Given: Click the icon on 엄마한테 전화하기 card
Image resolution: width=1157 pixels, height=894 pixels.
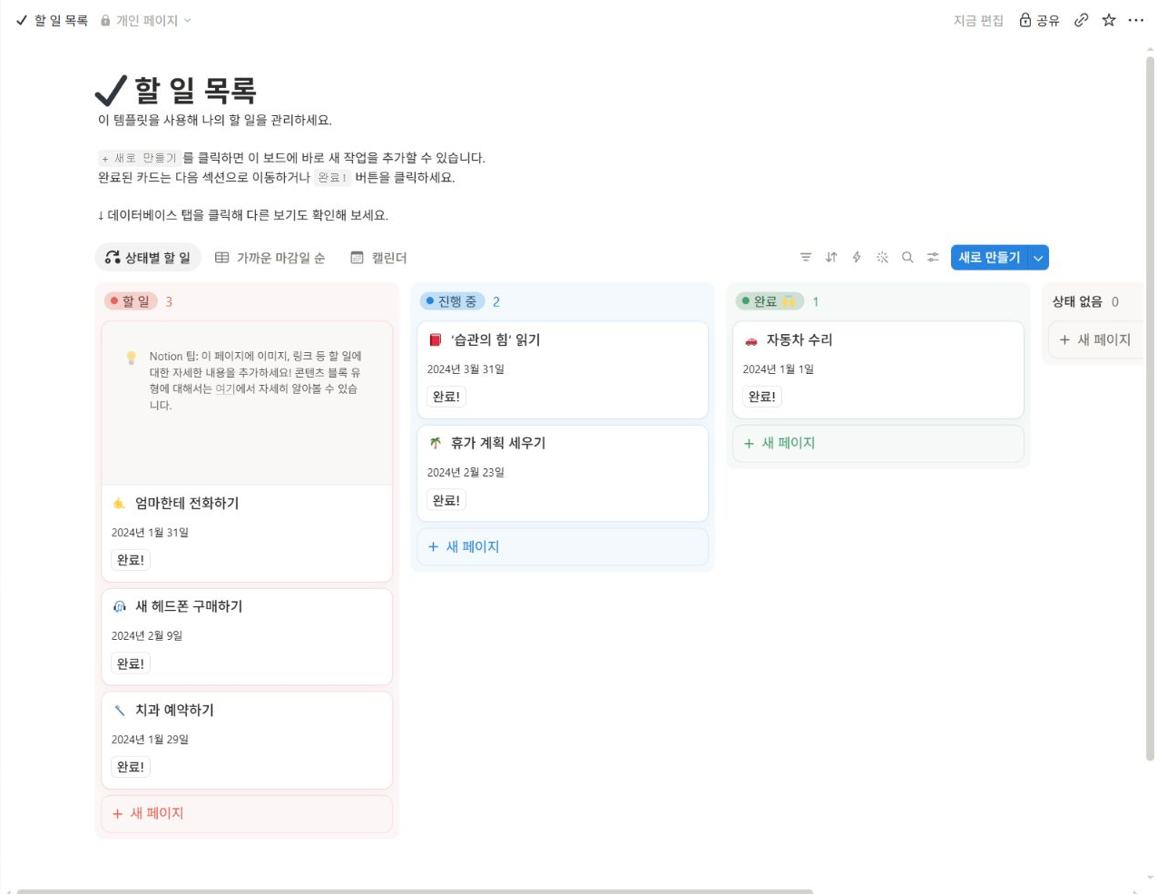Looking at the screenshot, I should click(x=120, y=504).
